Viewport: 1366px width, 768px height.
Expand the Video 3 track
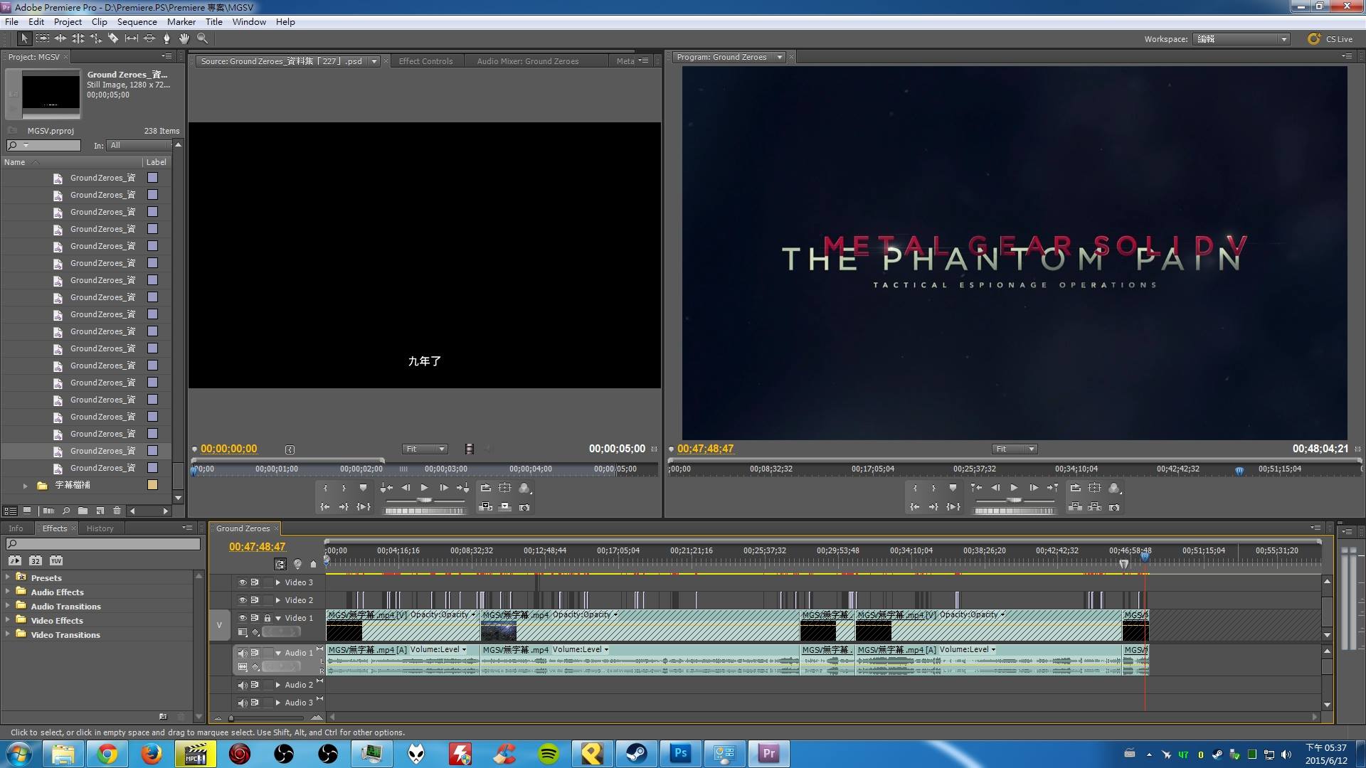tap(278, 582)
